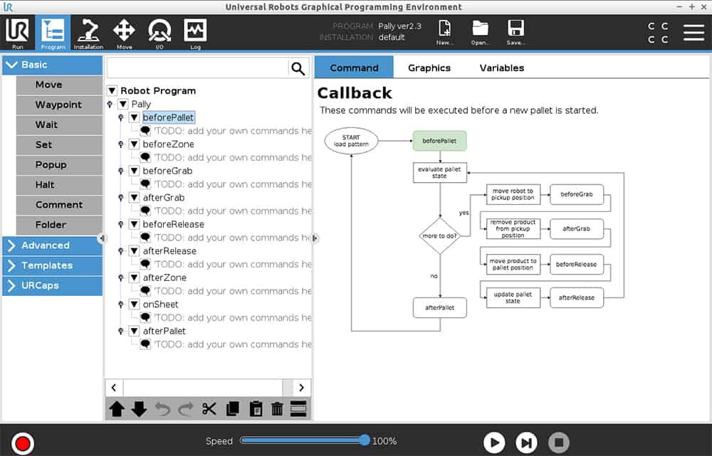Collapse the afterRelease tree node
Viewport: 712px width, 456px height.
pyautogui.click(x=134, y=251)
